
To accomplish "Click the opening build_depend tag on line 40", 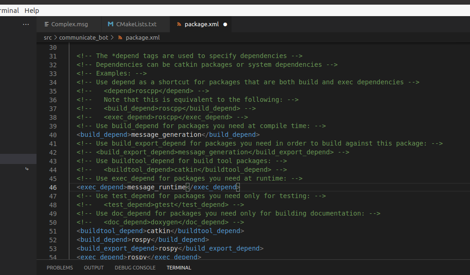I will [104, 135].
